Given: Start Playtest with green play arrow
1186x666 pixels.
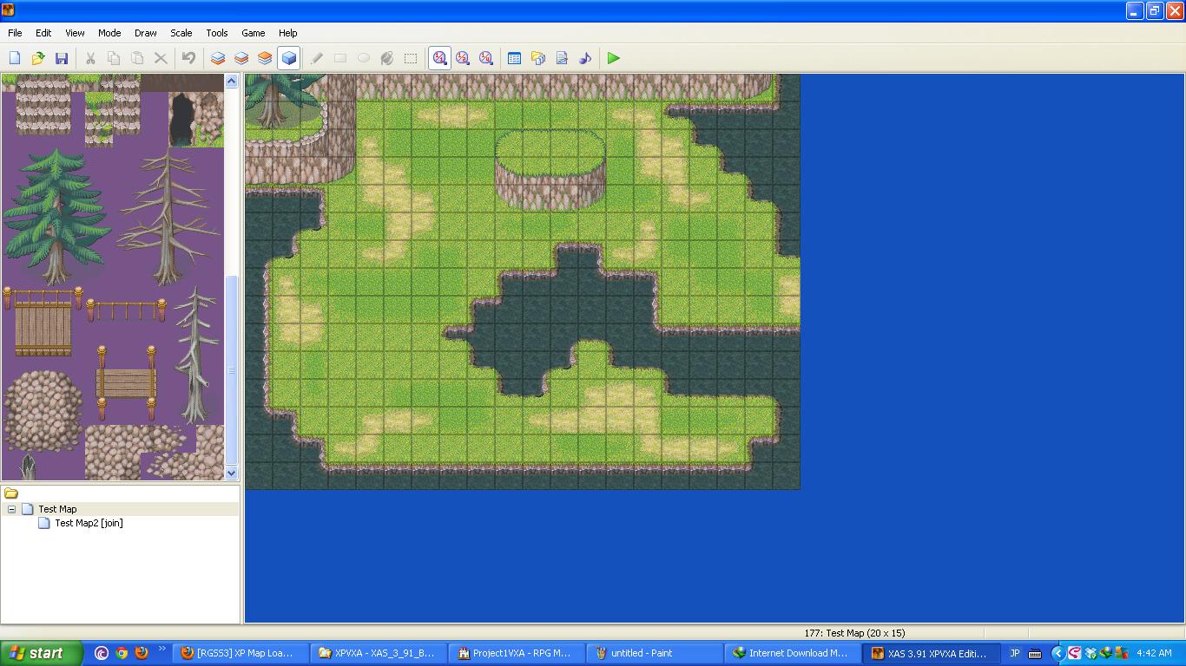Looking at the screenshot, I should coord(614,58).
